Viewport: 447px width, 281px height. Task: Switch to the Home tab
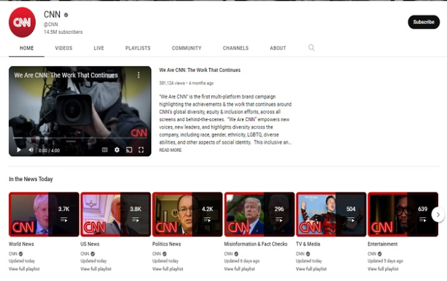[x=27, y=48]
